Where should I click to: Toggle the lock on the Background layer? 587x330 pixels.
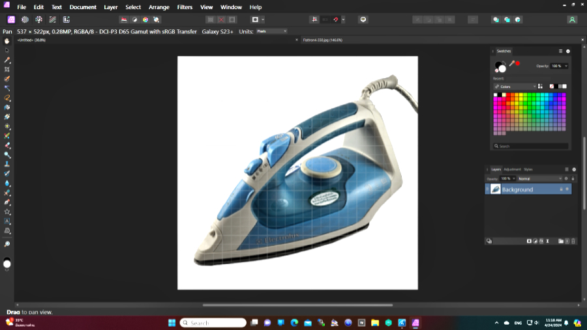pos(561,189)
